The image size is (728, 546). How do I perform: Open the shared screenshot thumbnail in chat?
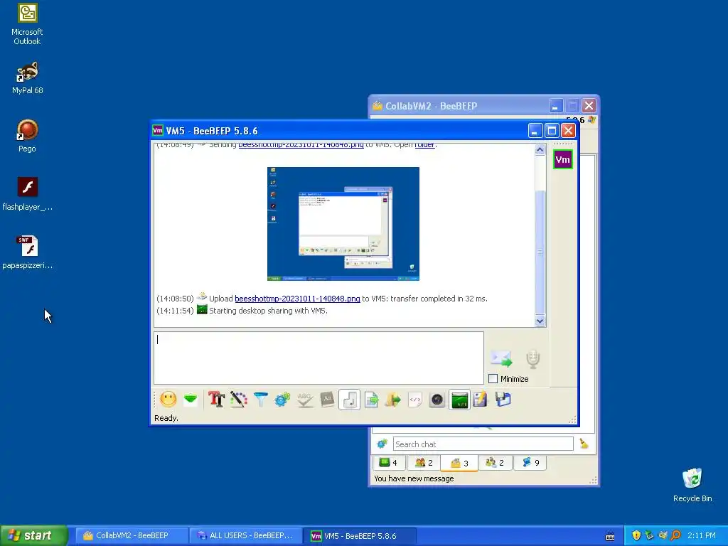(343, 224)
